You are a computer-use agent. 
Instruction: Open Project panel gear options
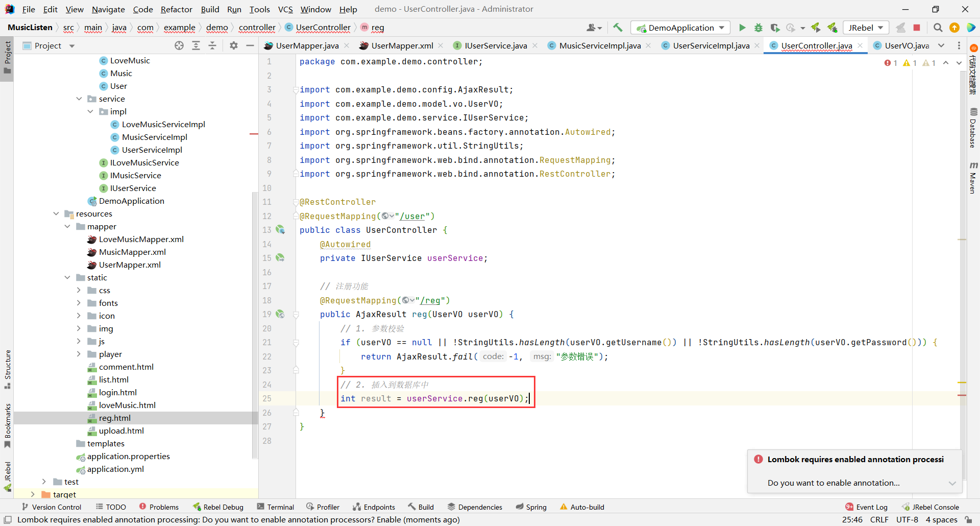point(234,45)
